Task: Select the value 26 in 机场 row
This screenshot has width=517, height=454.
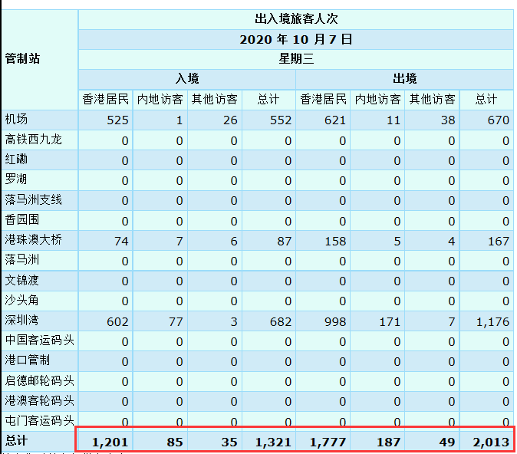Action: click(230, 120)
